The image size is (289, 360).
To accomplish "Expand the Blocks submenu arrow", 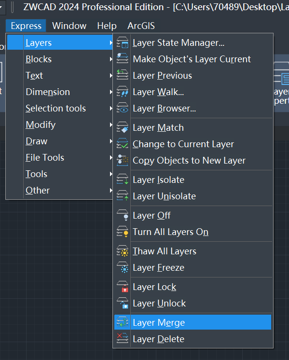I will coord(111,59).
